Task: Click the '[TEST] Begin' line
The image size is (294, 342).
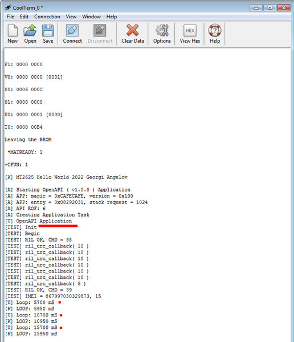Action: (22, 234)
